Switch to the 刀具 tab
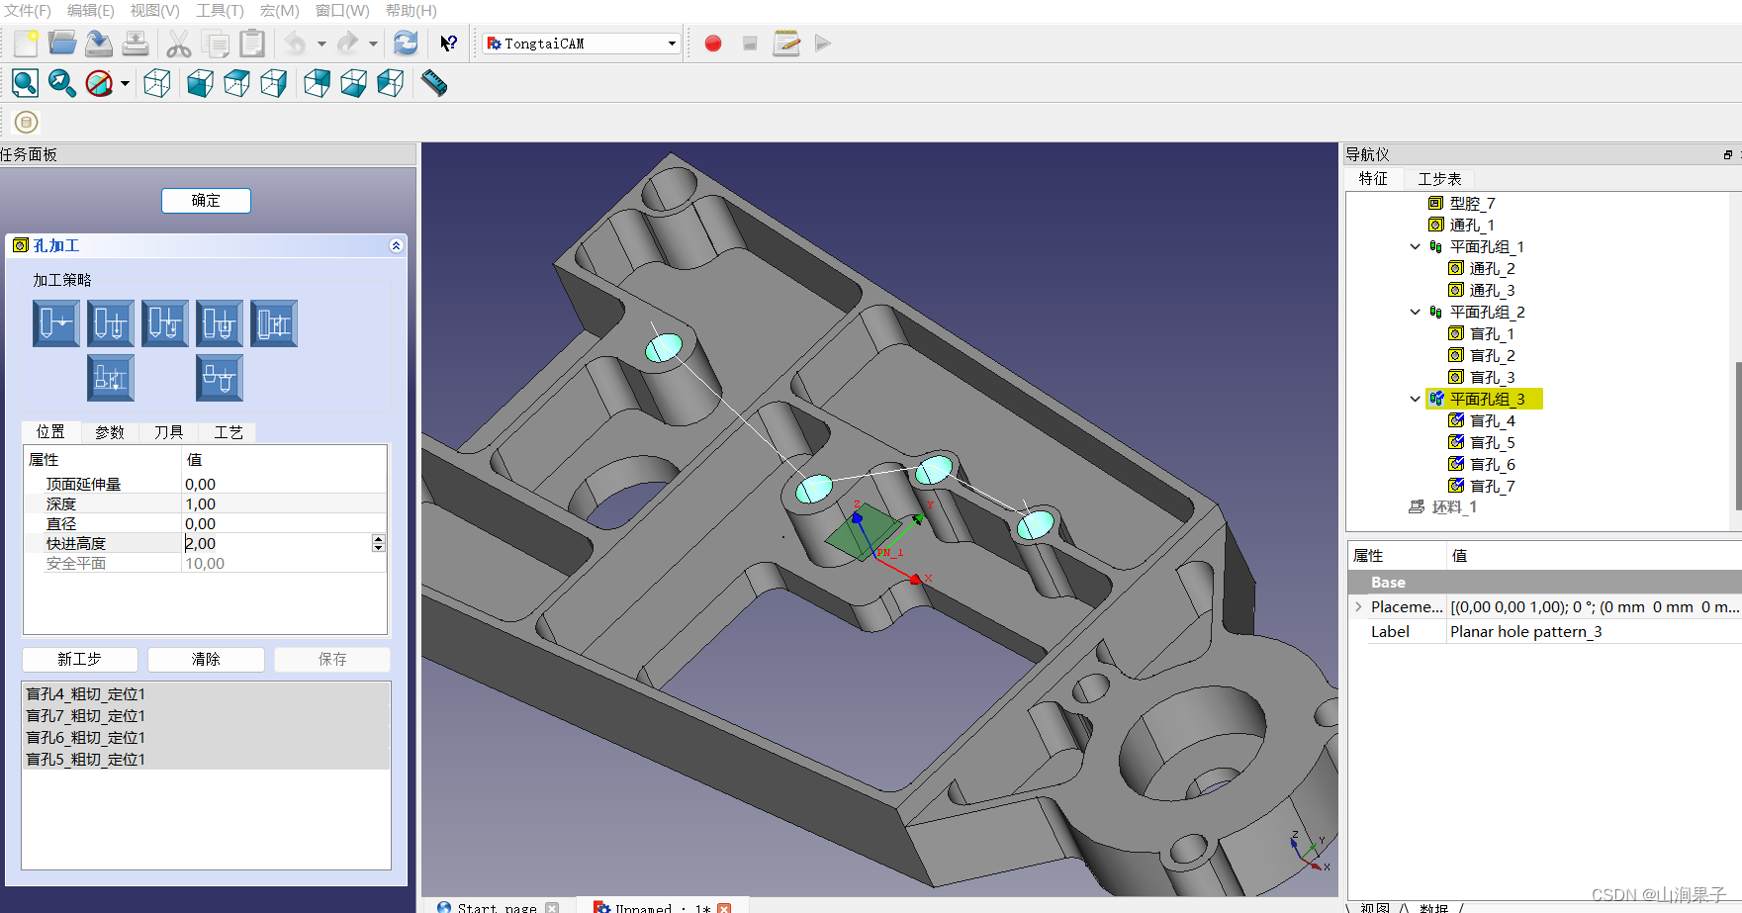 168,432
